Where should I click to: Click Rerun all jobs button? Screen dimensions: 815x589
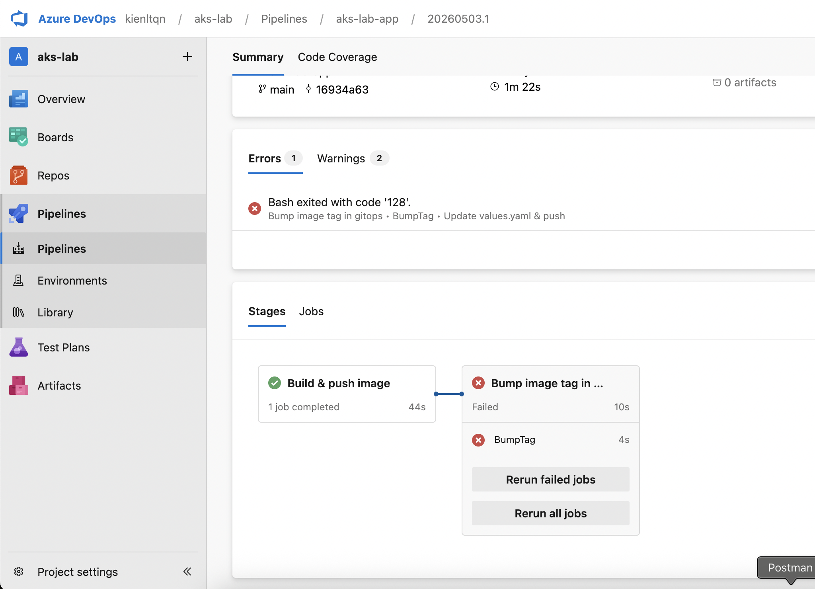pos(551,513)
